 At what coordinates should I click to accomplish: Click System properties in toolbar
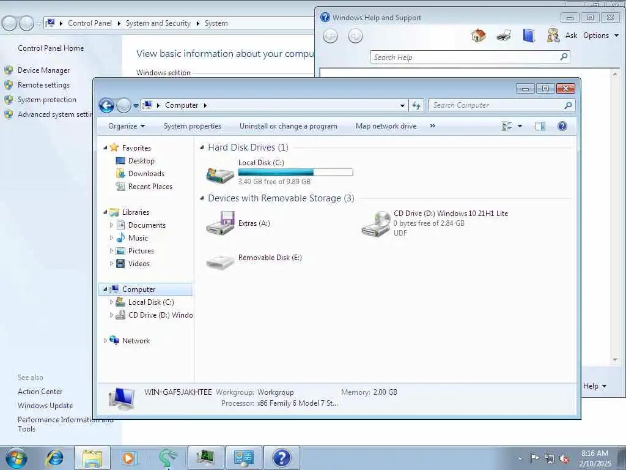(x=193, y=126)
